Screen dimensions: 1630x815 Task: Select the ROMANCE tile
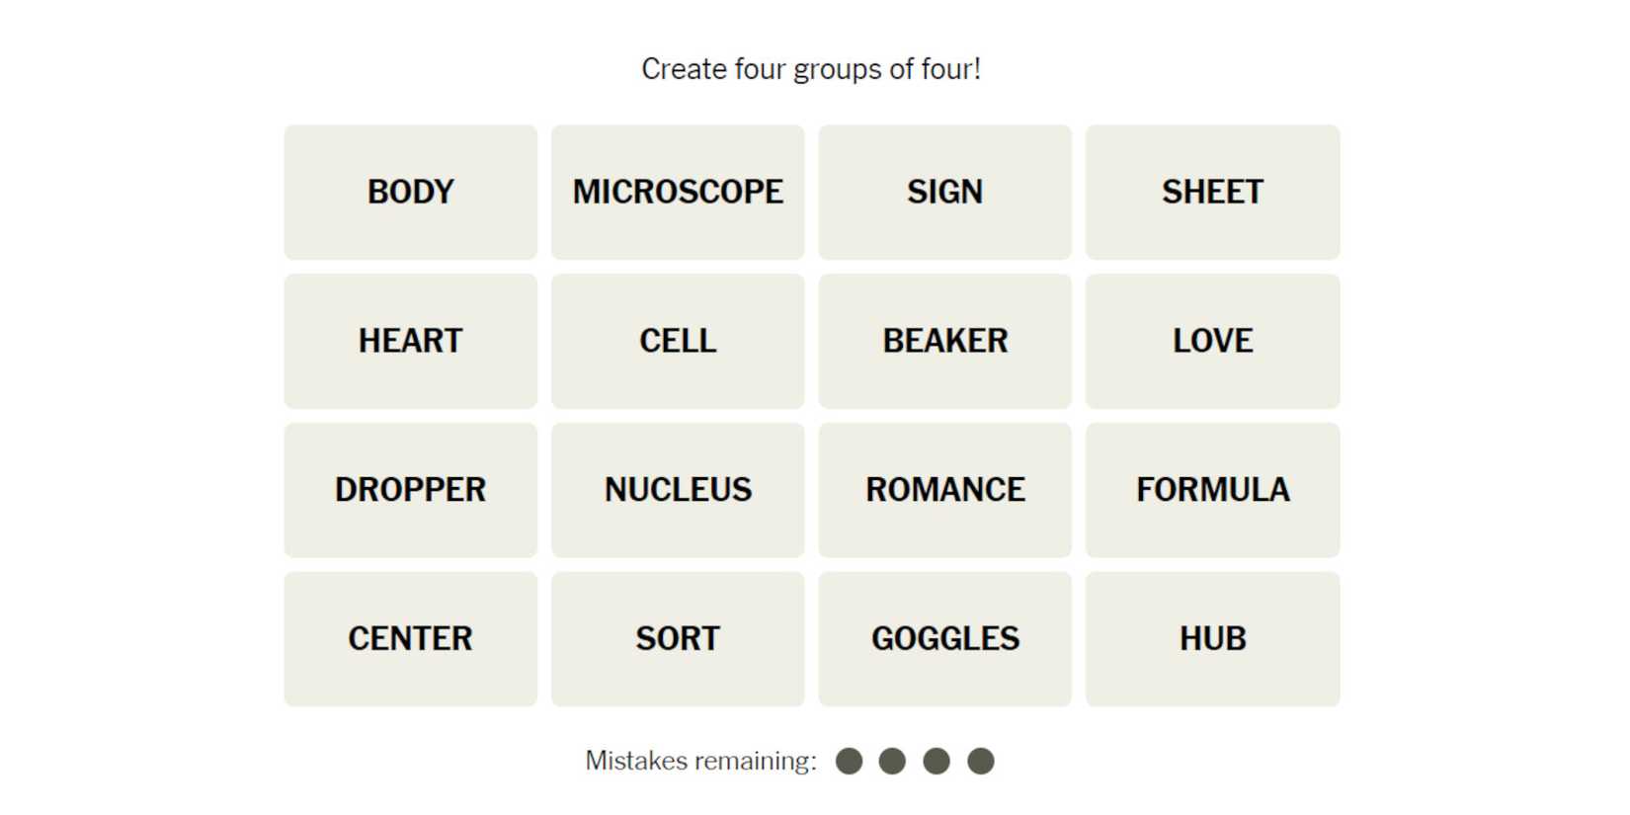(944, 490)
